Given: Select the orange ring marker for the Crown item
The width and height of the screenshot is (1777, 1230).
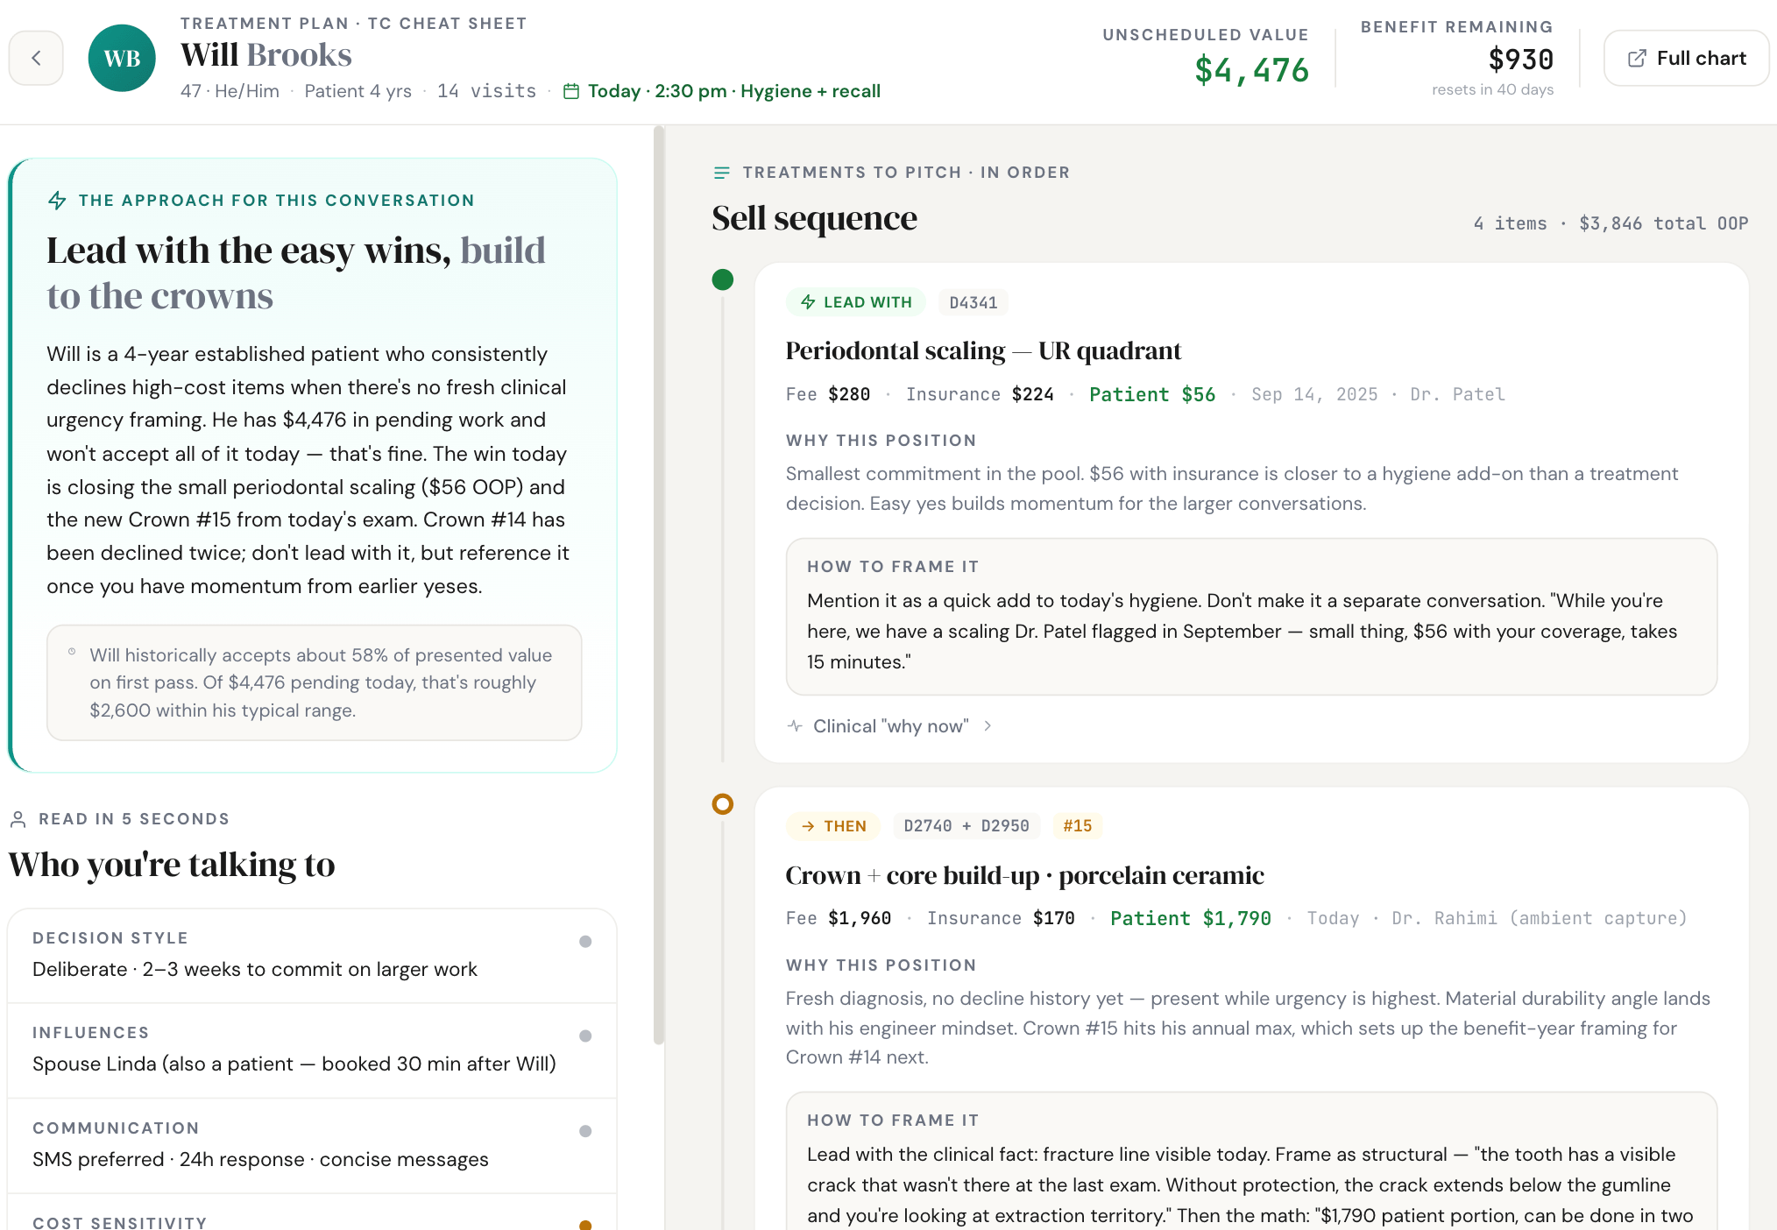Looking at the screenshot, I should click(723, 803).
